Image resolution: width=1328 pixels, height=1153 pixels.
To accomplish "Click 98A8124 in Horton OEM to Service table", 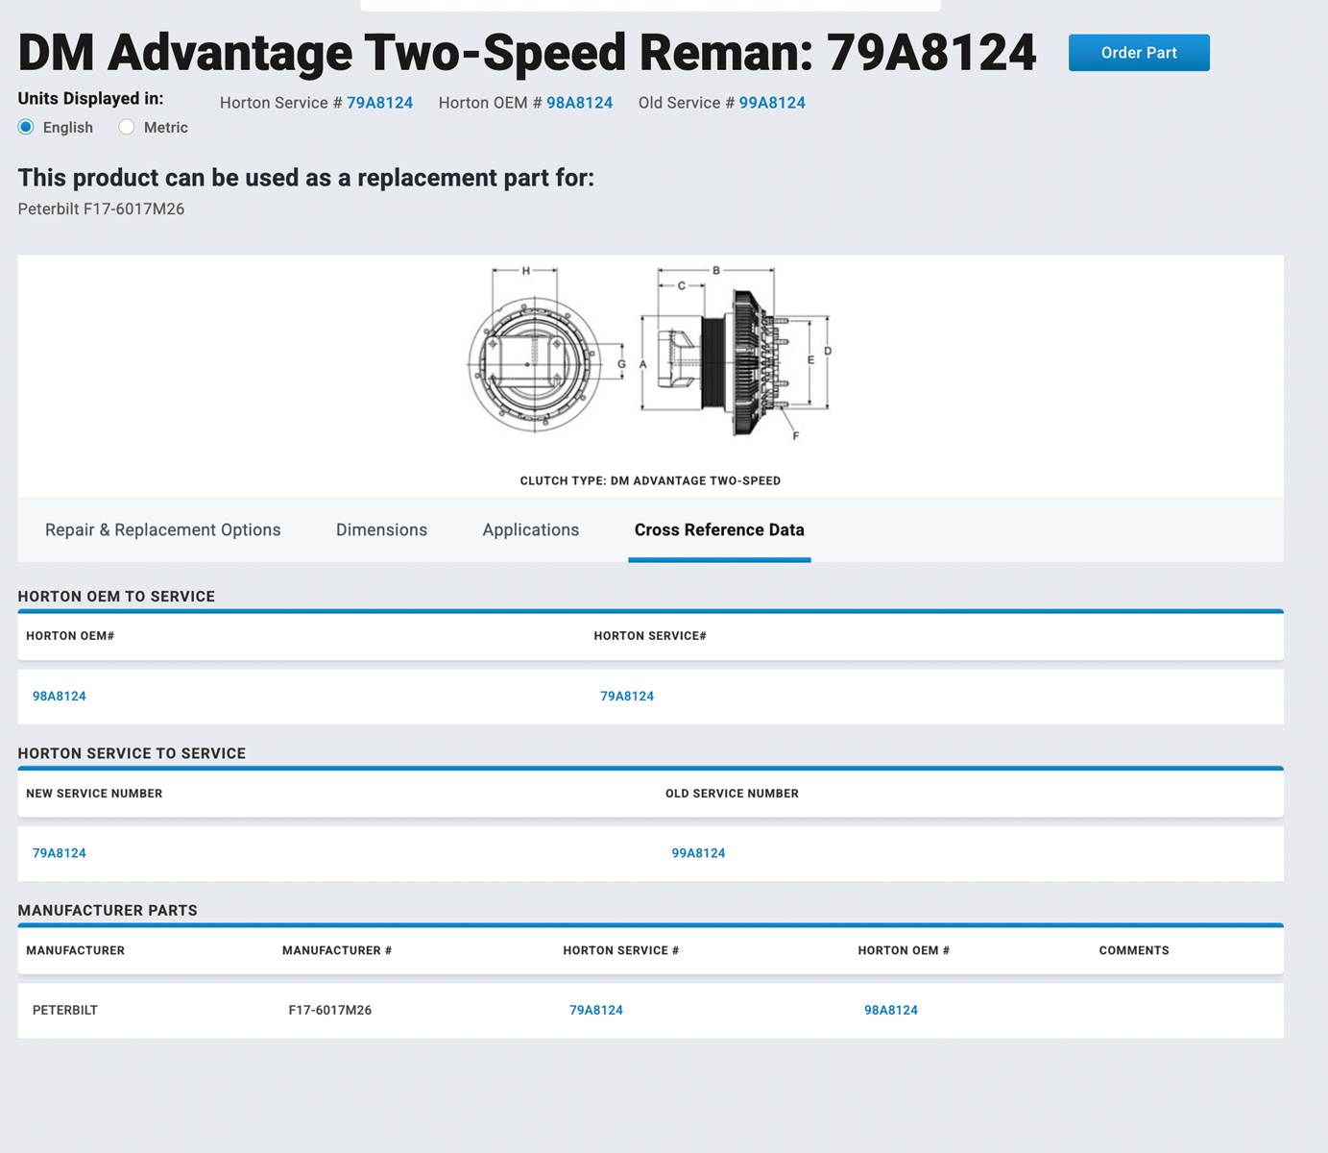I will point(60,696).
